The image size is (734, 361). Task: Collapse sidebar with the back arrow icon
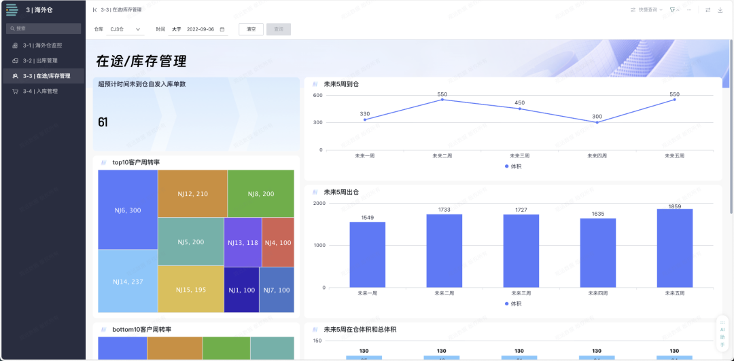pyautogui.click(x=95, y=9)
